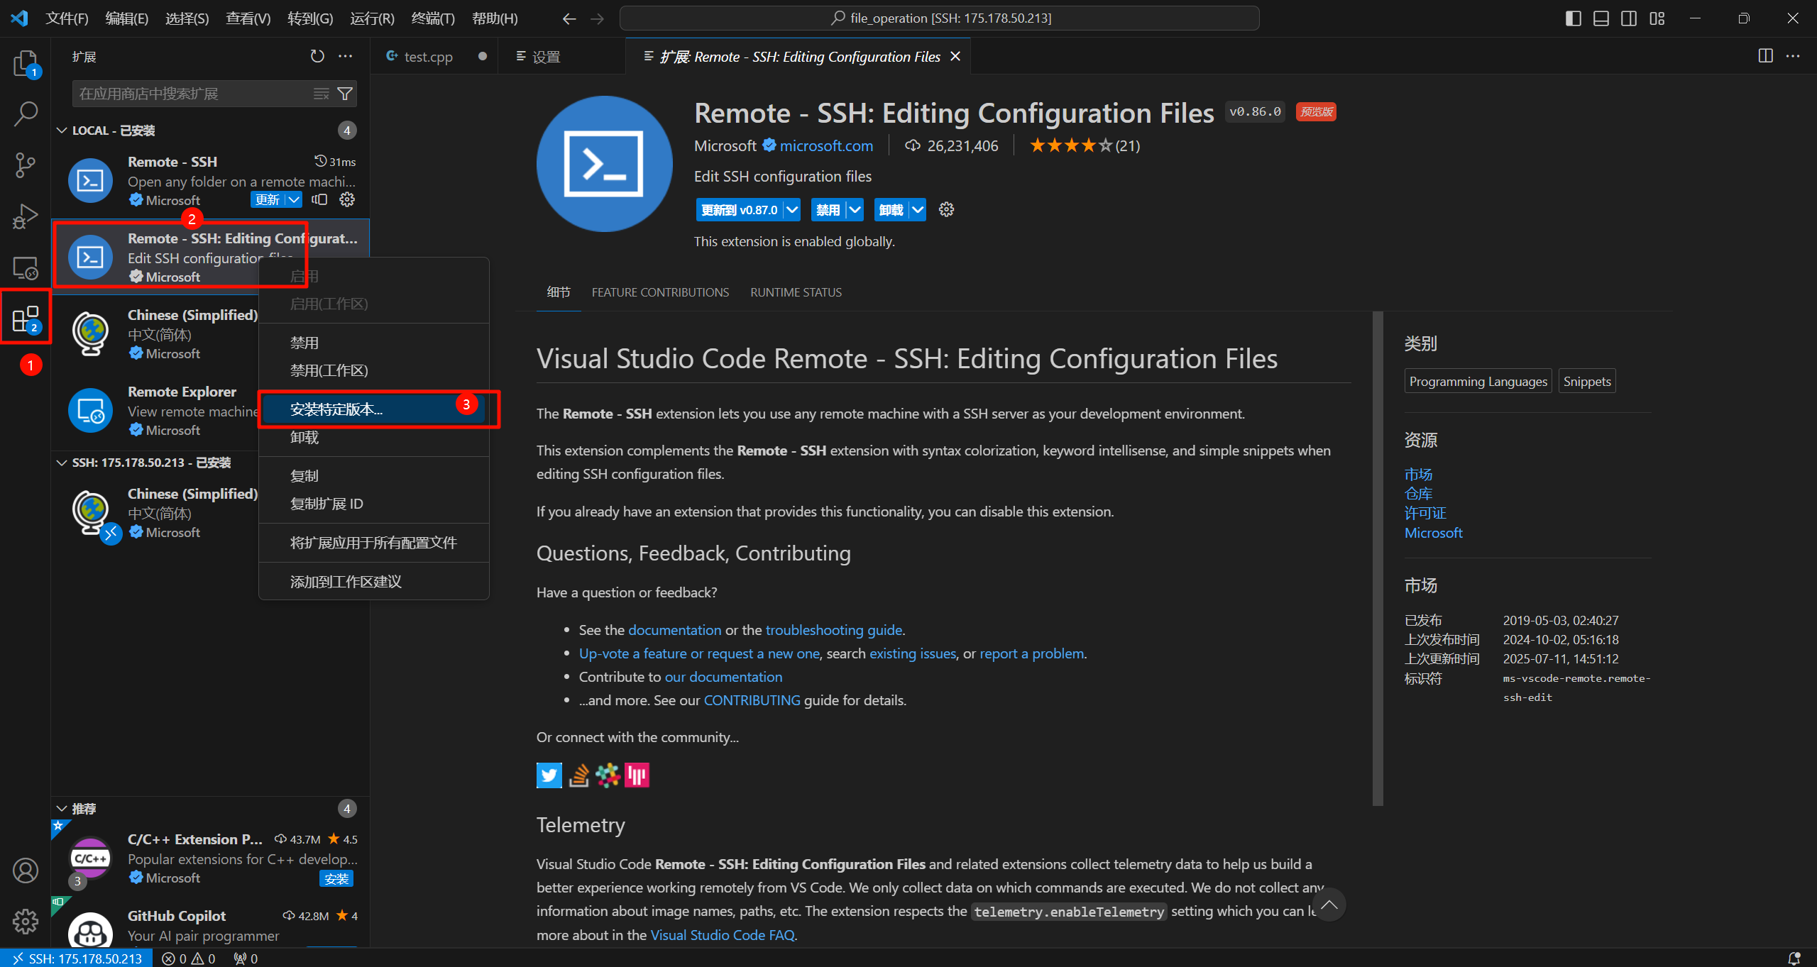The image size is (1817, 967).
Task: Open the Accounts menu icon
Action: coord(26,871)
